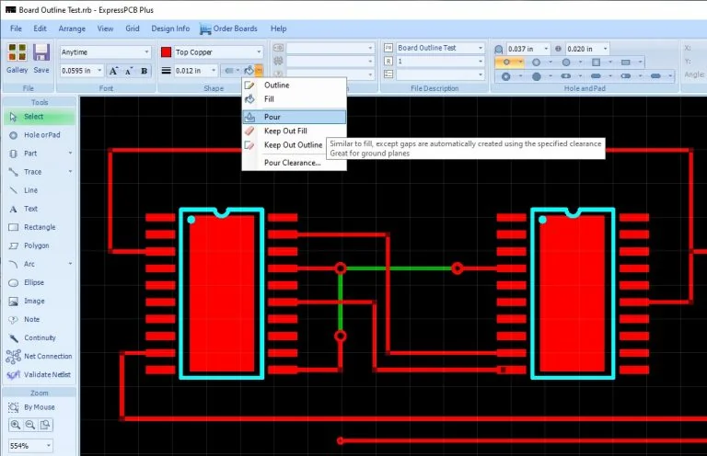This screenshot has width=707, height=456.
Task: Open the Board Outline Test file description dropdown
Action: tap(481, 48)
